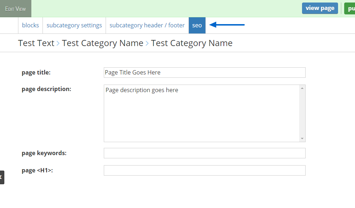Click the last Test Category Name breadcrumb
This screenshot has width=355, height=208.
tap(191, 43)
